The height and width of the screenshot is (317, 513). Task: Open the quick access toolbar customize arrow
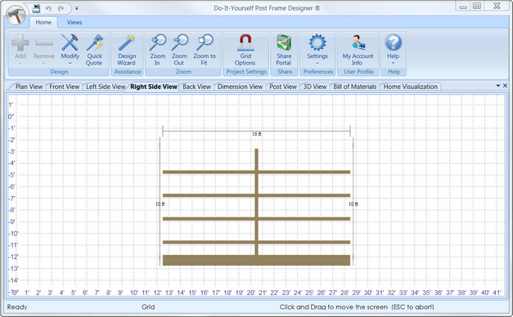pos(77,8)
